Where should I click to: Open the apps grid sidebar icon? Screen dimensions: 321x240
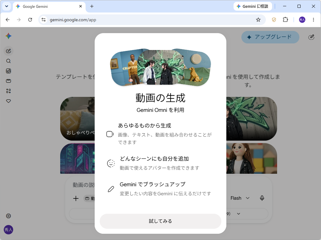click(8, 91)
